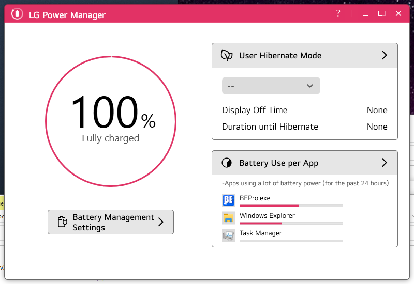The height and width of the screenshot is (284, 414).
Task: Click the leaf icon beside User Hibernate Mode
Action: tap(227, 56)
